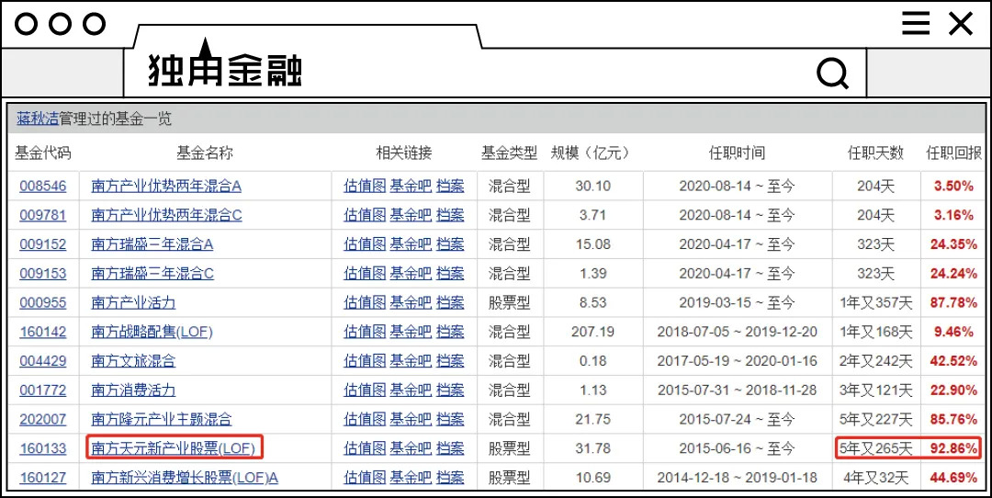992x498 pixels.
Task: Select the 92.86% return value
Action: pos(954,448)
